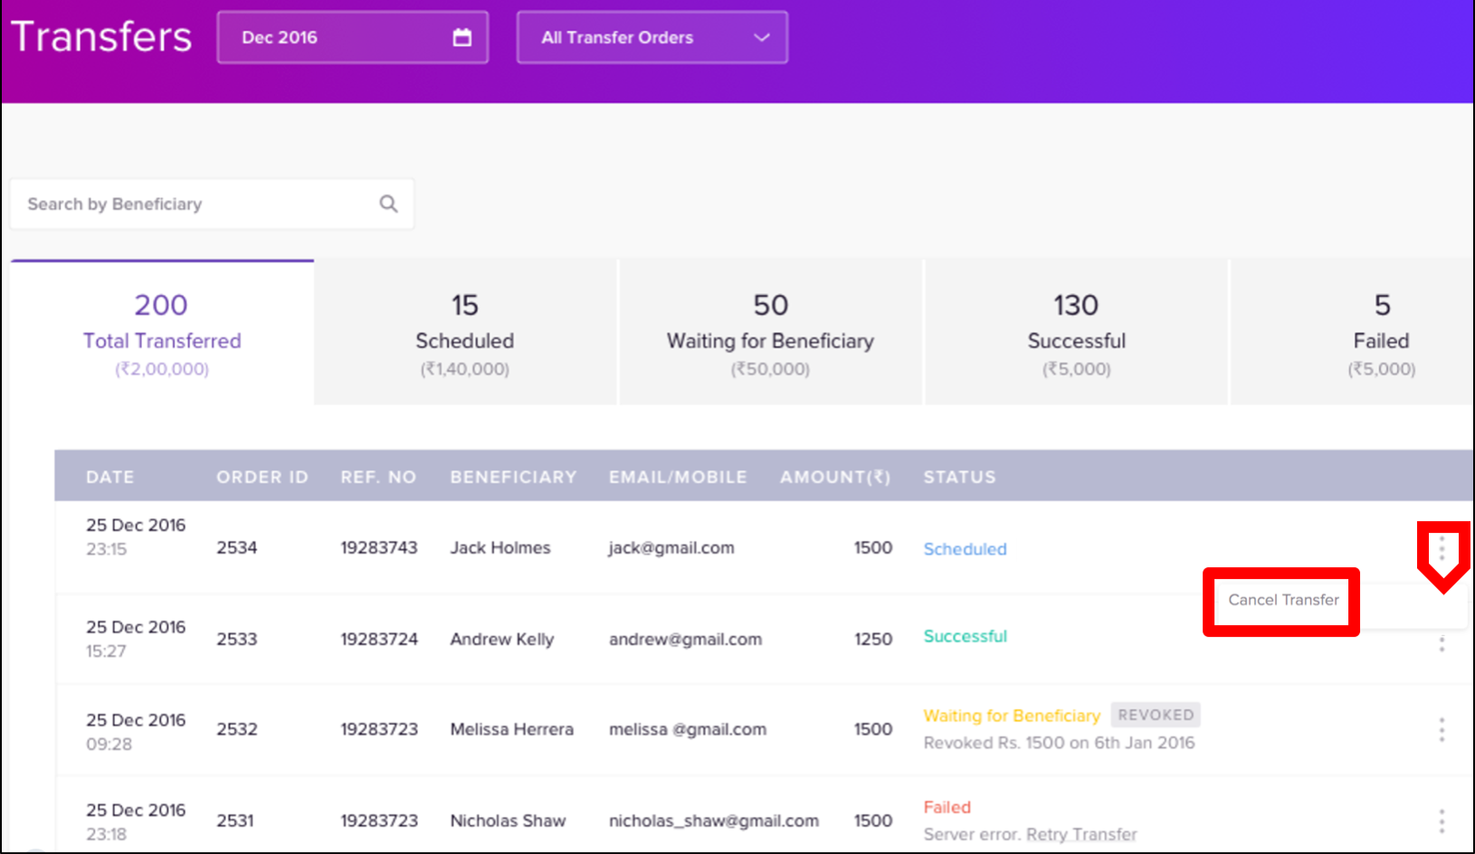Switch to the 50 Waiting for Beneficiary tab
This screenshot has width=1475, height=854.
[770, 333]
